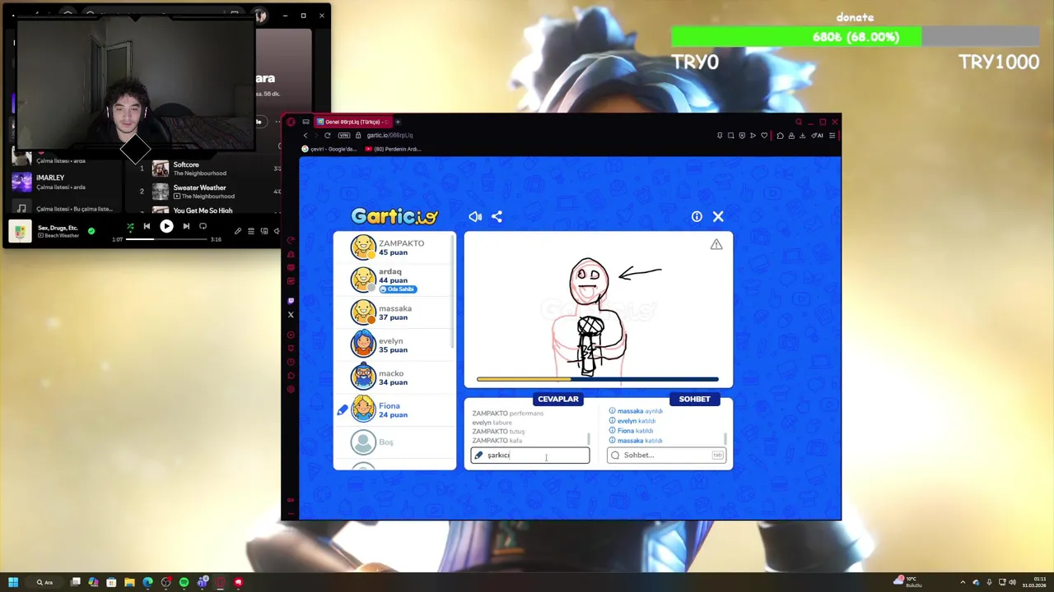Open a new browser tab with plus

click(398, 122)
